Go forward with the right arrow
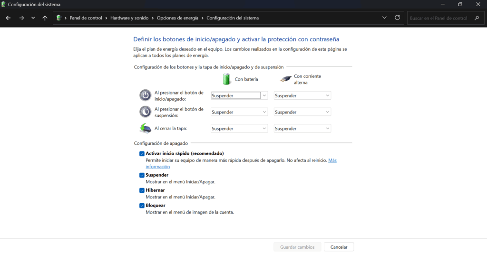487x254 pixels. (x=21, y=18)
